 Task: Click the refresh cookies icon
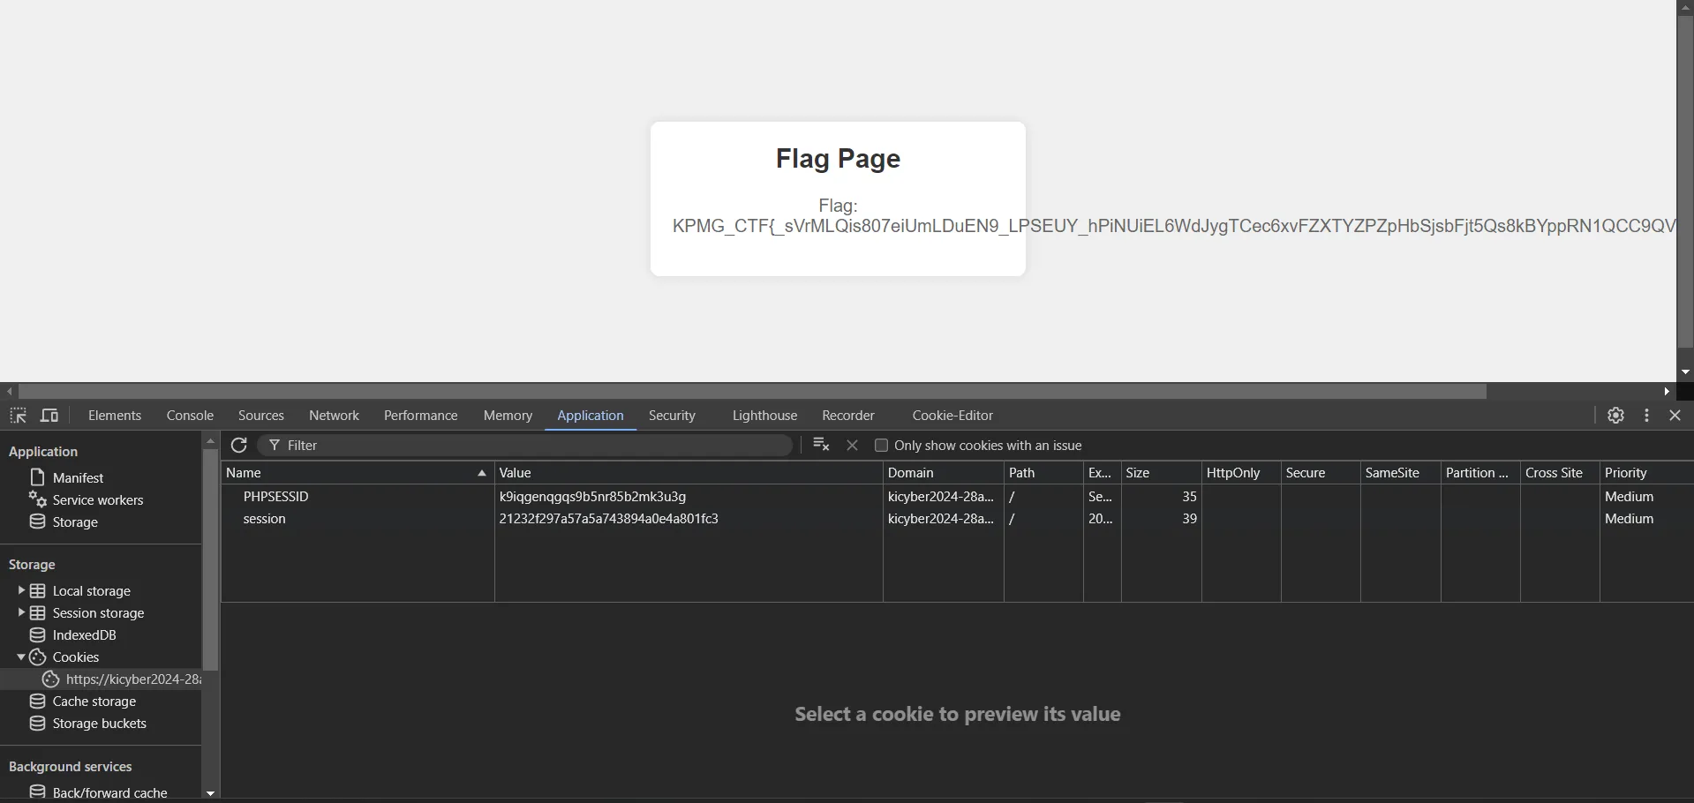pos(238,446)
